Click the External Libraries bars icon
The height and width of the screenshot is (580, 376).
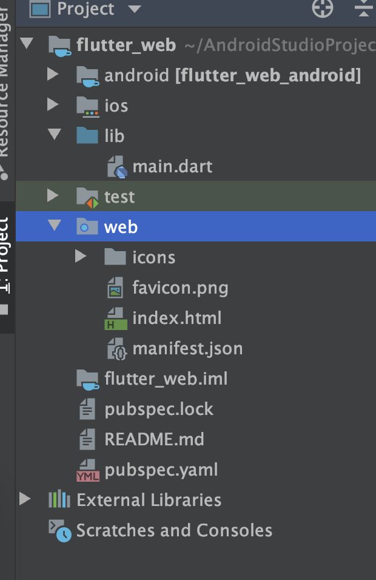coord(59,499)
